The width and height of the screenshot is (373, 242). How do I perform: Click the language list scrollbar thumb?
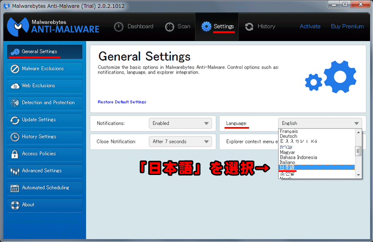click(x=358, y=151)
